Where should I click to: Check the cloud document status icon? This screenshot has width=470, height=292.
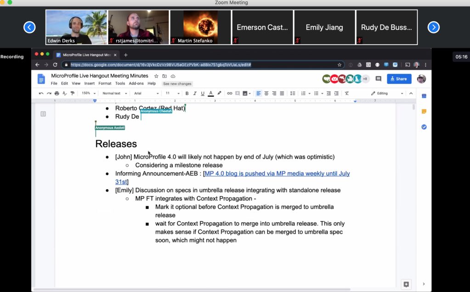coord(173,76)
